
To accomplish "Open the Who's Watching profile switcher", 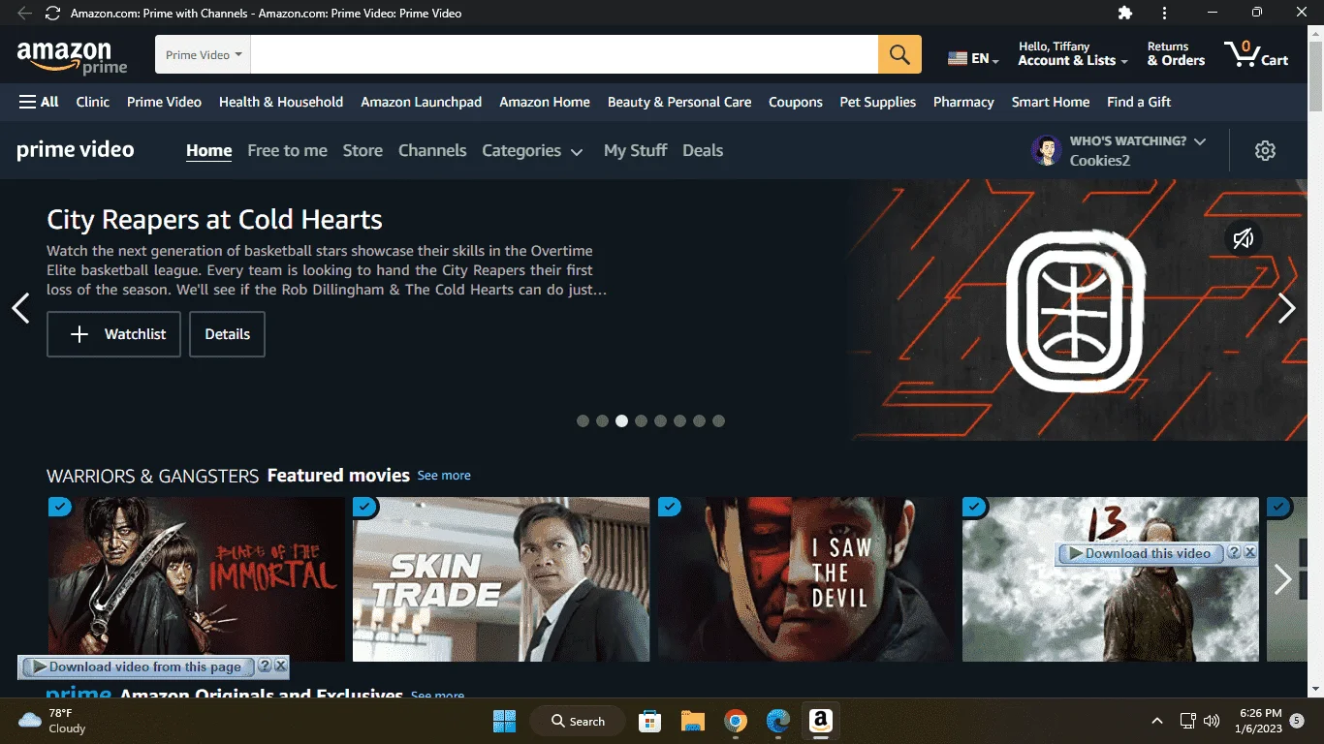I will coord(1119,150).
